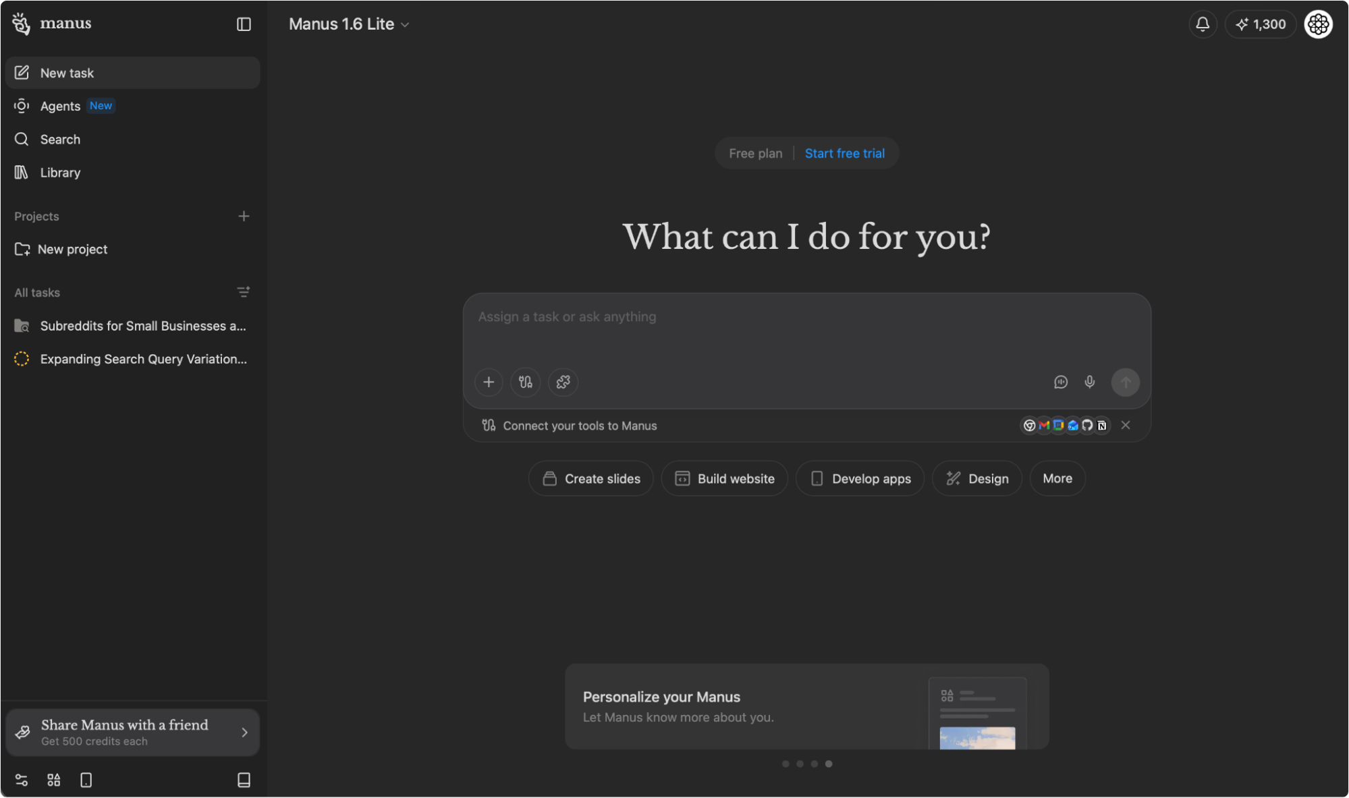Image resolution: width=1349 pixels, height=798 pixels.
Task: Click the GitHub connector icon in the banner
Action: pos(1087,425)
